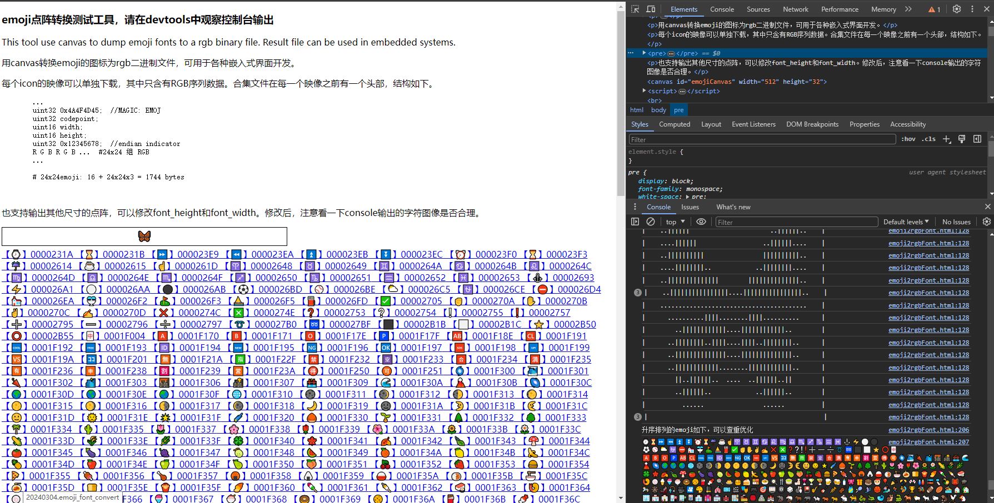Expand the collapsed script element node
Screen dimensions: 994x503
click(645, 91)
